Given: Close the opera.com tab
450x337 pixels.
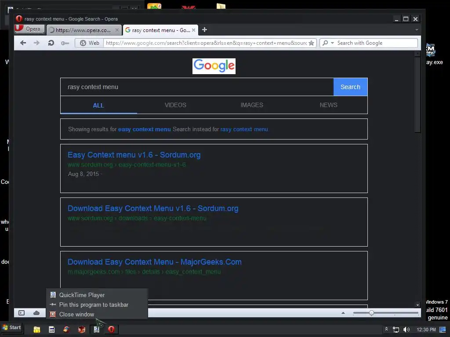Looking at the screenshot, I should [117, 30].
